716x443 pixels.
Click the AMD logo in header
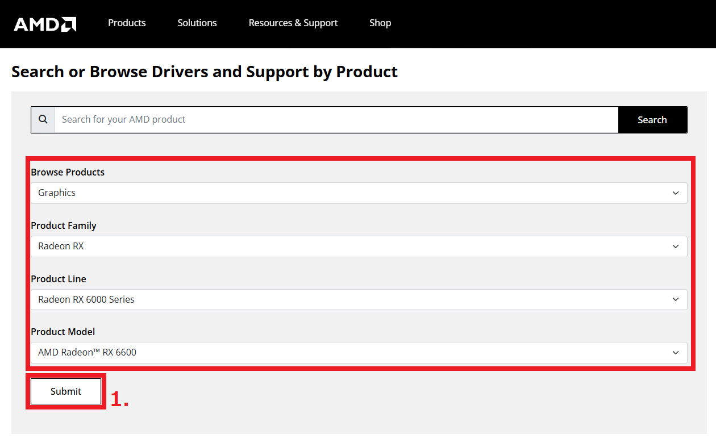click(x=45, y=24)
